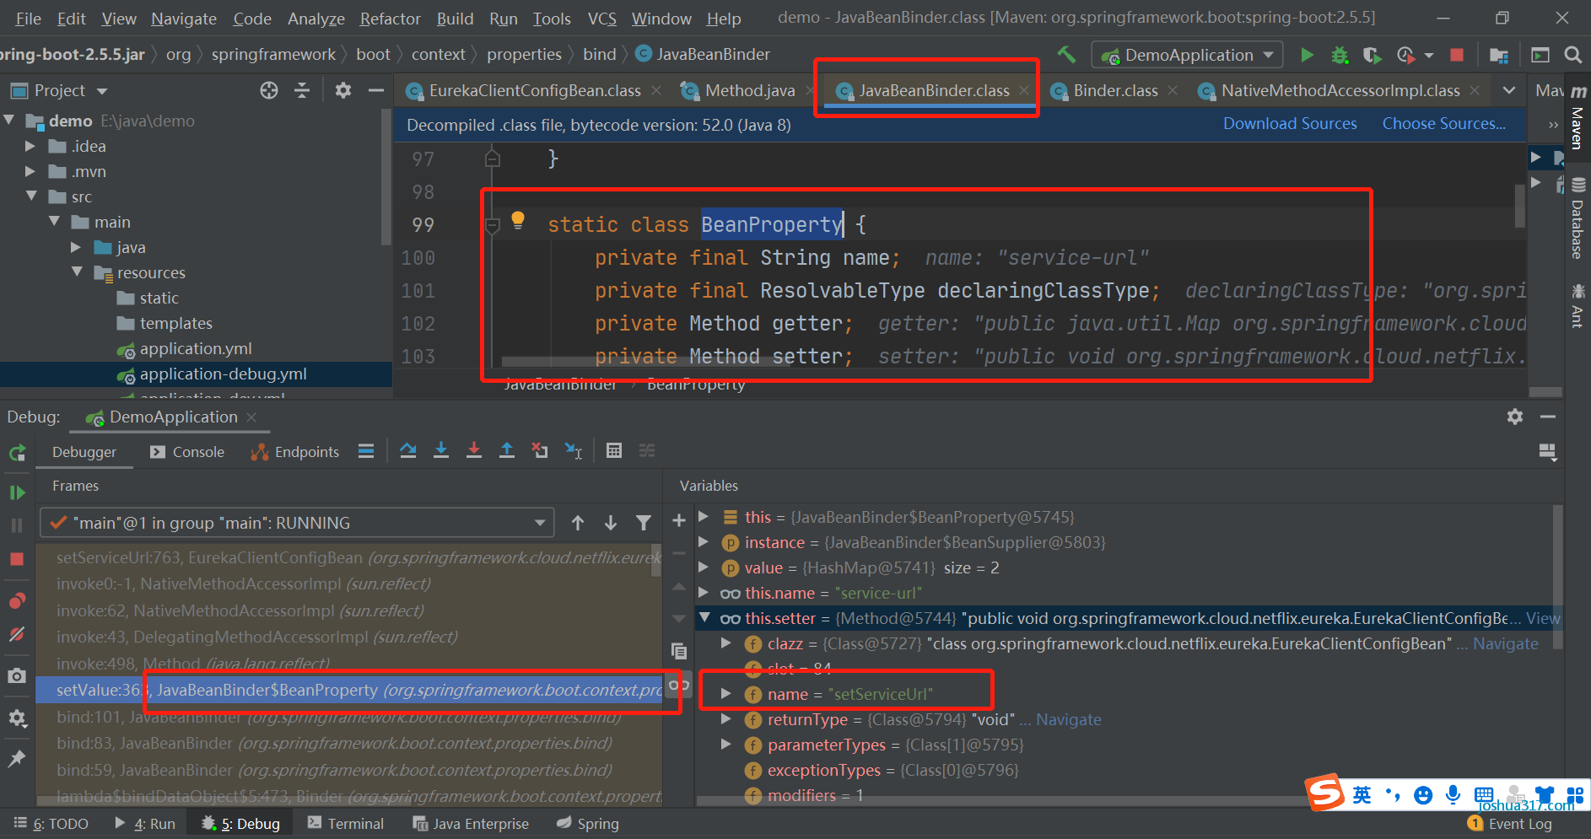Pin the debug tab icon
This screenshot has height=839, width=1591.
pos(17,759)
